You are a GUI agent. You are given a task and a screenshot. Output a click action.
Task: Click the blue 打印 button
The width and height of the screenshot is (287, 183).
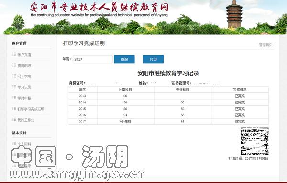(154, 59)
